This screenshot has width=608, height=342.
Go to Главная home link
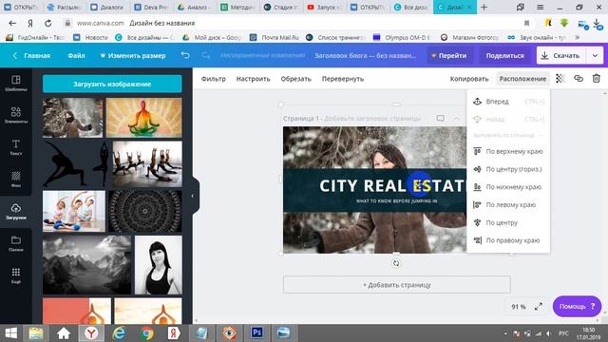[x=32, y=55]
